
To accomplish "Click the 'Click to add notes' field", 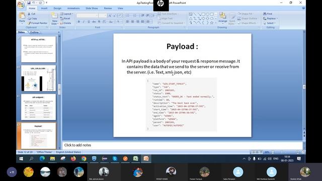I will [182, 145].
